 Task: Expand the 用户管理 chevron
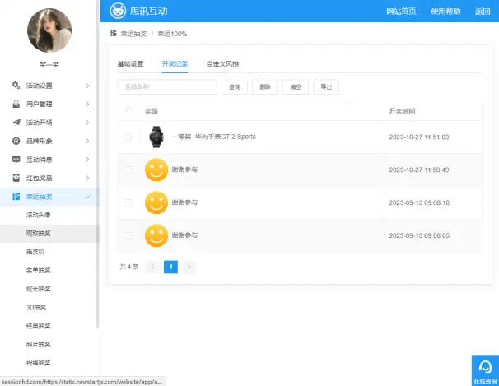pyautogui.click(x=87, y=104)
